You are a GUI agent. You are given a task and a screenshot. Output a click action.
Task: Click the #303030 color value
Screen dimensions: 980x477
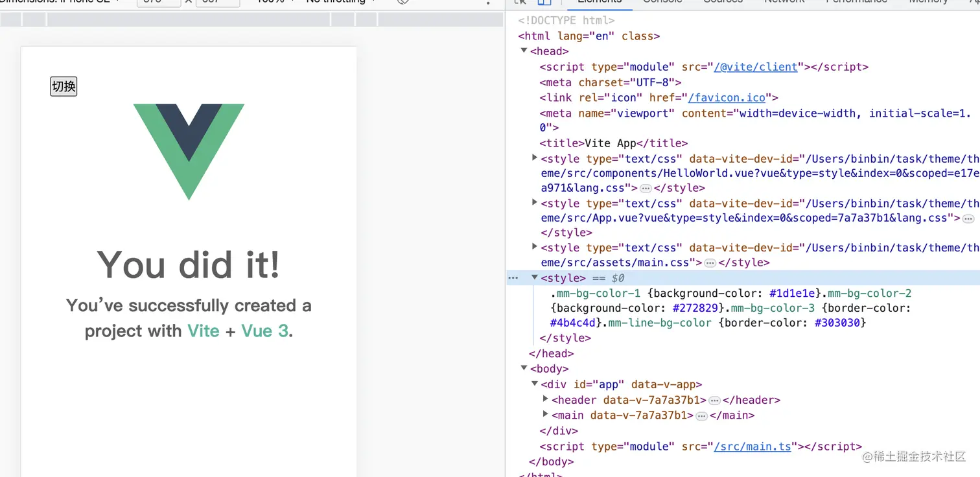tap(837, 323)
